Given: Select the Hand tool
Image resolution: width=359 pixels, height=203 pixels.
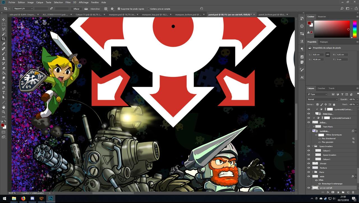Looking at the screenshot, I should (4, 107).
